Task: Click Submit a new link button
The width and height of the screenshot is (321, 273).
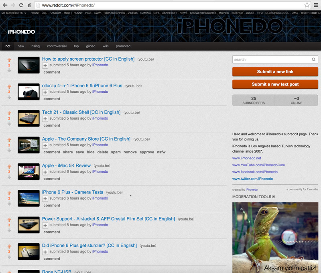Action: (x=275, y=72)
